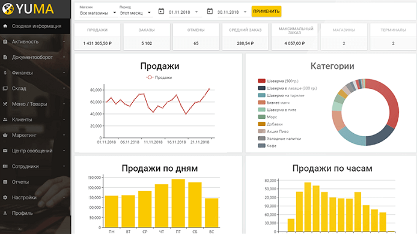Click the Магазины summary card
The height and width of the screenshot is (234, 417).
coord(344,37)
